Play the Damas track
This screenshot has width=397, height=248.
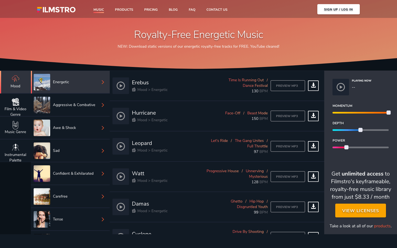tap(121, 207)
